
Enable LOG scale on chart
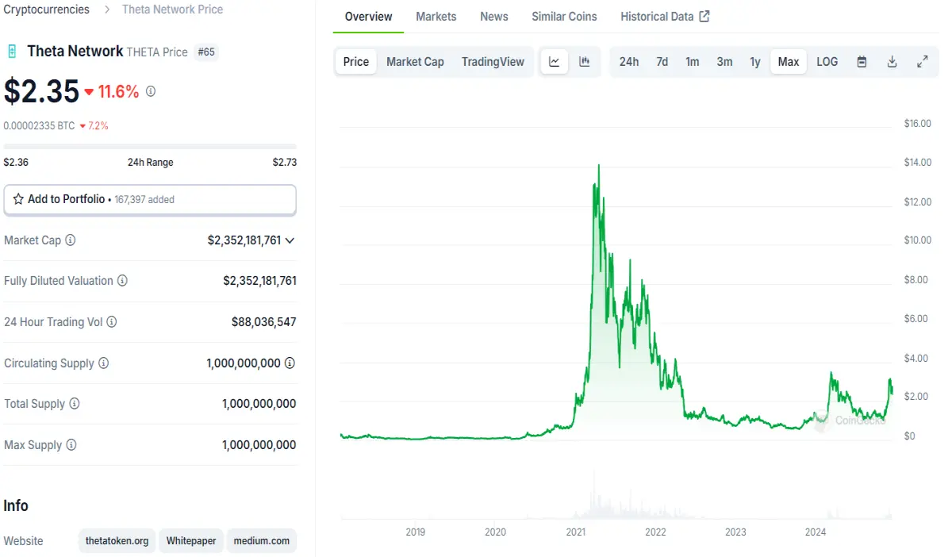[x=827, y=62]
